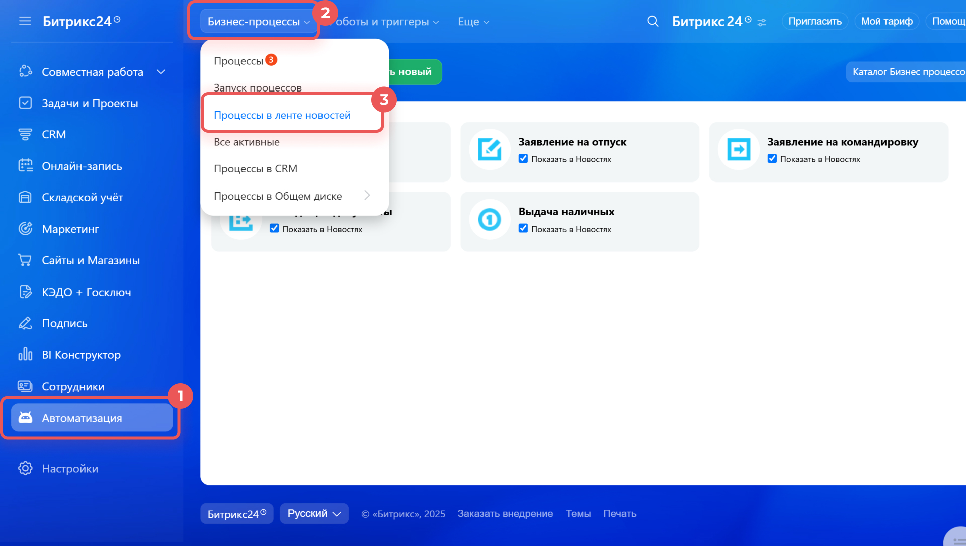The height and width of the screenshot is (546, 966).
Task: Click the search magnifier icon
Action: click(653, 21)
